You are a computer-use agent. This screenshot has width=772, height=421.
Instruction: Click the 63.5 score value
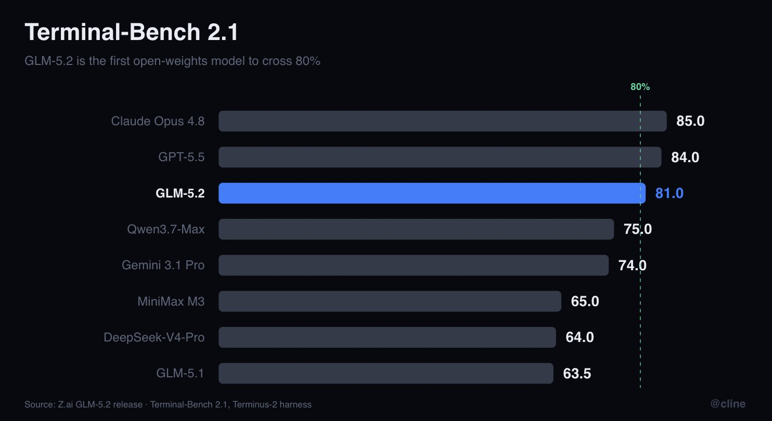point(577,373)
